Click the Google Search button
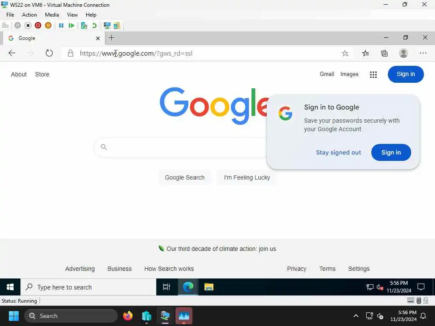The image size is (435, 326). click(x=184, y=177)
